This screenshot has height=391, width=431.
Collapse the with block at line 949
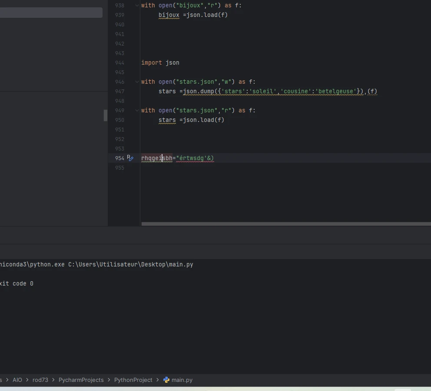click(x=137, y=111)
